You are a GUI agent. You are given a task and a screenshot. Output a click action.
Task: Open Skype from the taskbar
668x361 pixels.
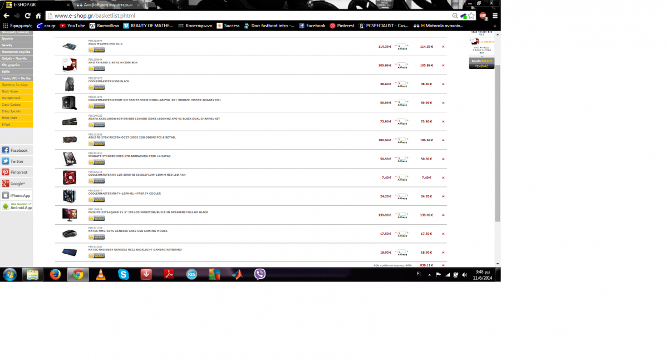tap(123, 274)
